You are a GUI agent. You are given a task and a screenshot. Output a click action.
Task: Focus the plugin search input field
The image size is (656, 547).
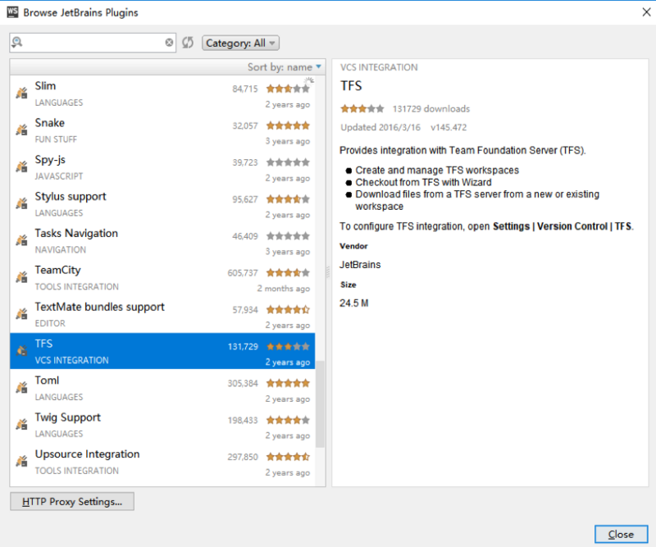[93, 43]
